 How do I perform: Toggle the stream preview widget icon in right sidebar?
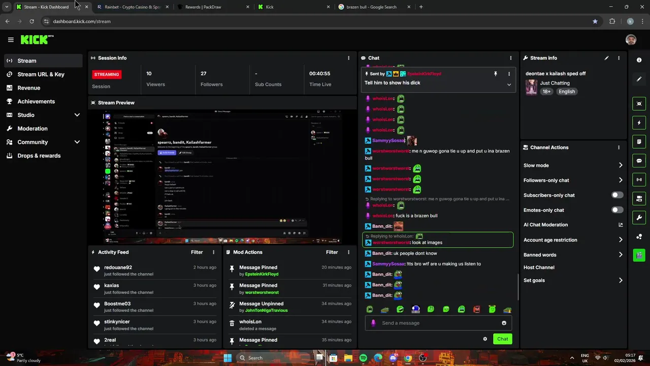[639, 104]
